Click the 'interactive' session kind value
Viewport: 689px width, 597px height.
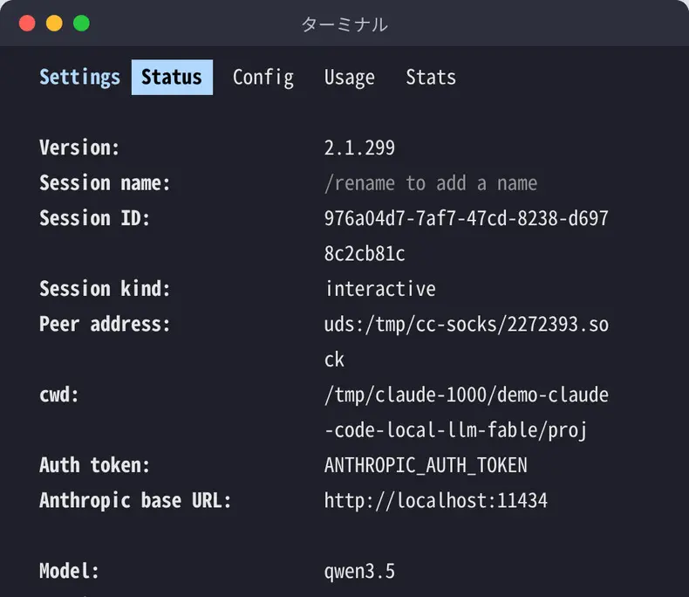coord(380,289)
